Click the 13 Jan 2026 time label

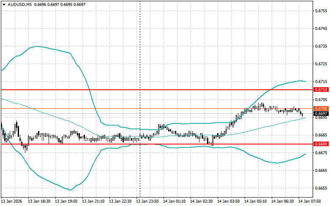(11, 201)
